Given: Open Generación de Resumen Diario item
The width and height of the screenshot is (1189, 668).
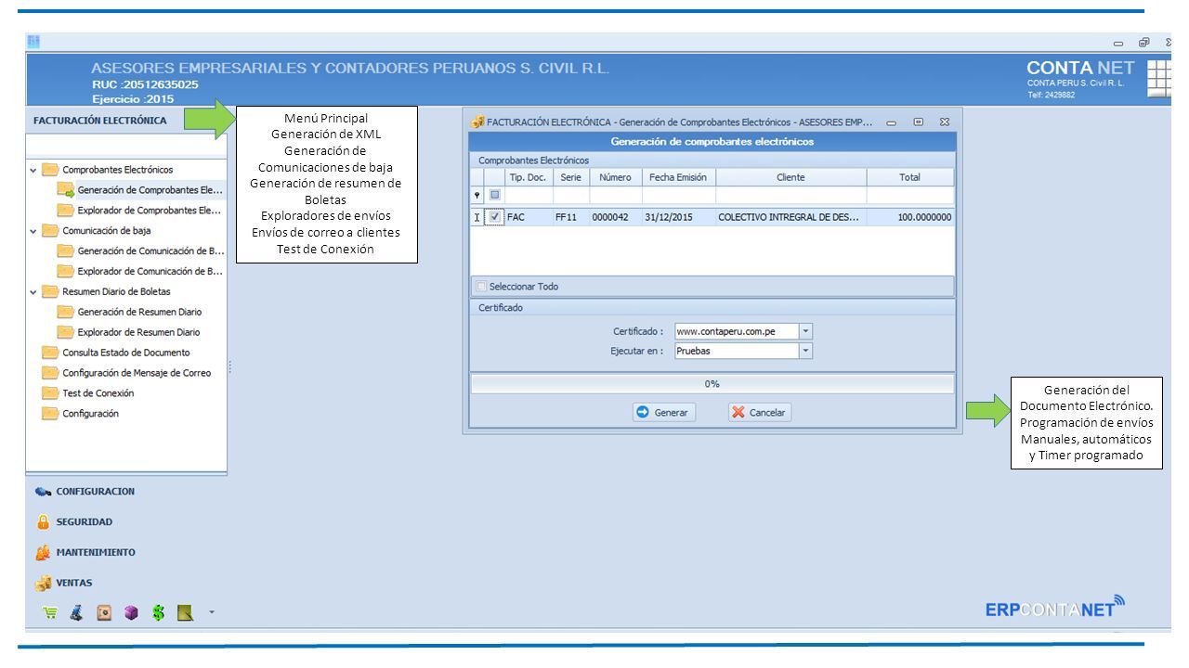Looking at the screenshot, I should pyautogui.click(x=139, y=313).
